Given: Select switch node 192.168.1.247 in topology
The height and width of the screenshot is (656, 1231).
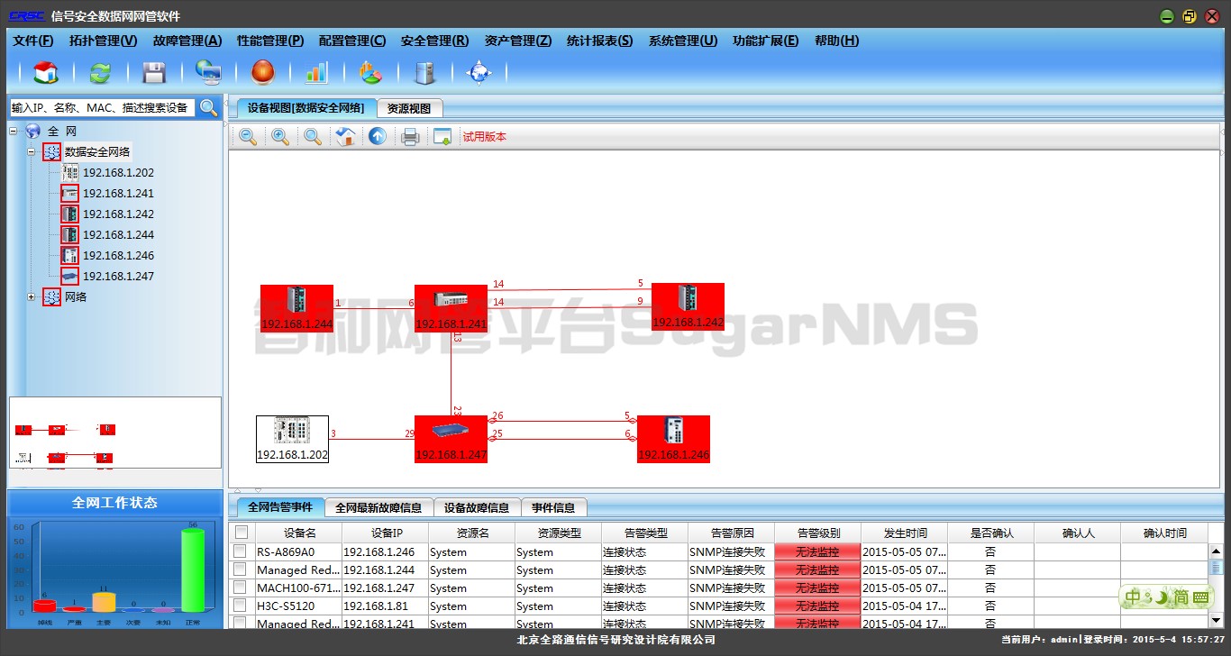Looking at the screenshot, I should pyautogui.click(x=451, y=439).
